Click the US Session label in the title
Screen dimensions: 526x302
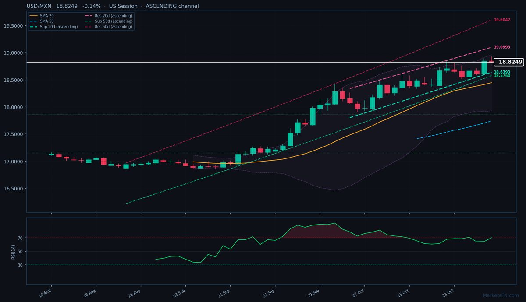click(123, 6)
